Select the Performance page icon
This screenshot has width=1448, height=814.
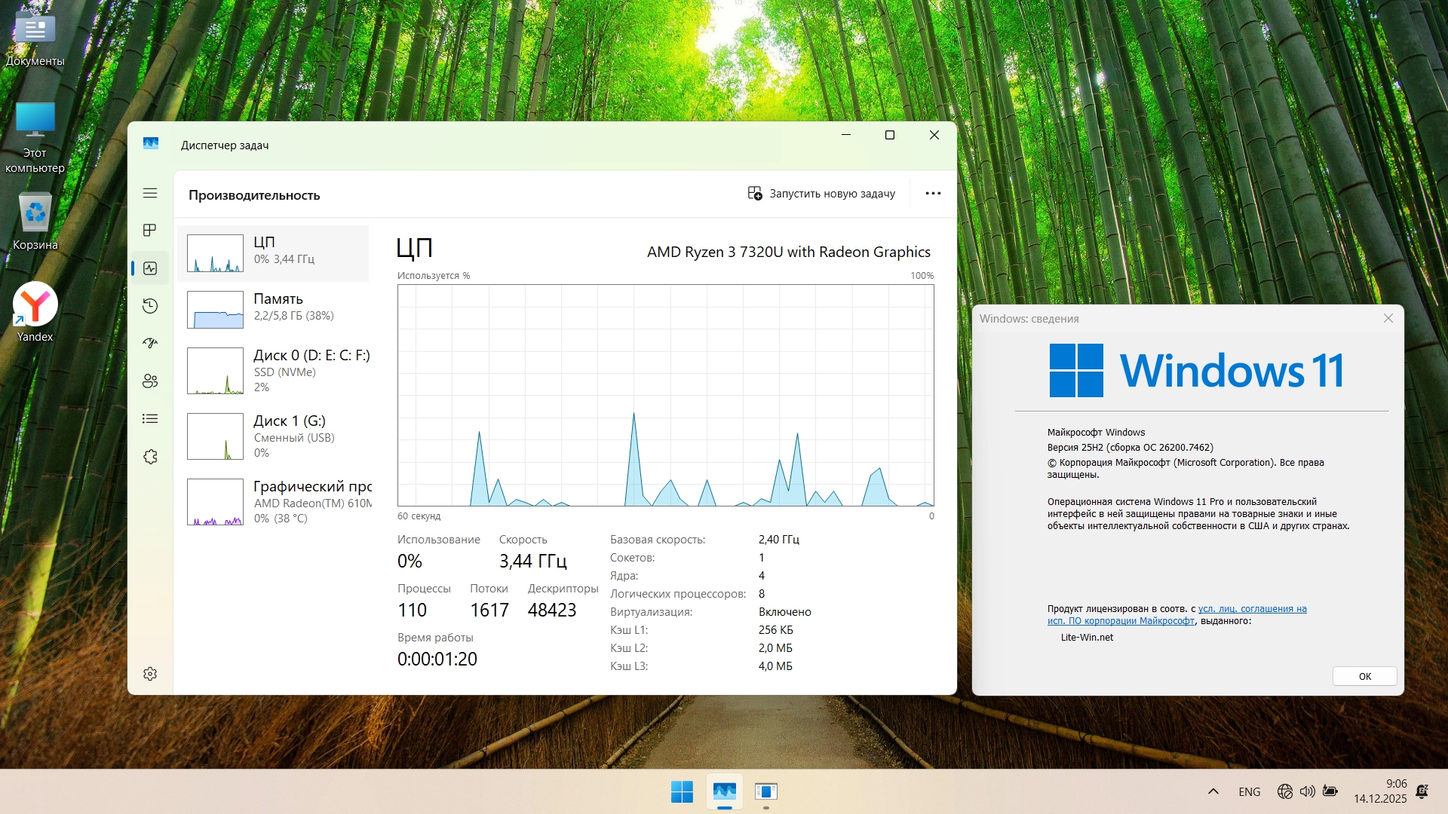[150, 268]
